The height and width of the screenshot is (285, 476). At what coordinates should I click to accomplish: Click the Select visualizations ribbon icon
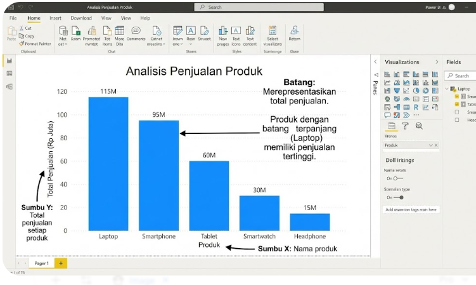273,36
